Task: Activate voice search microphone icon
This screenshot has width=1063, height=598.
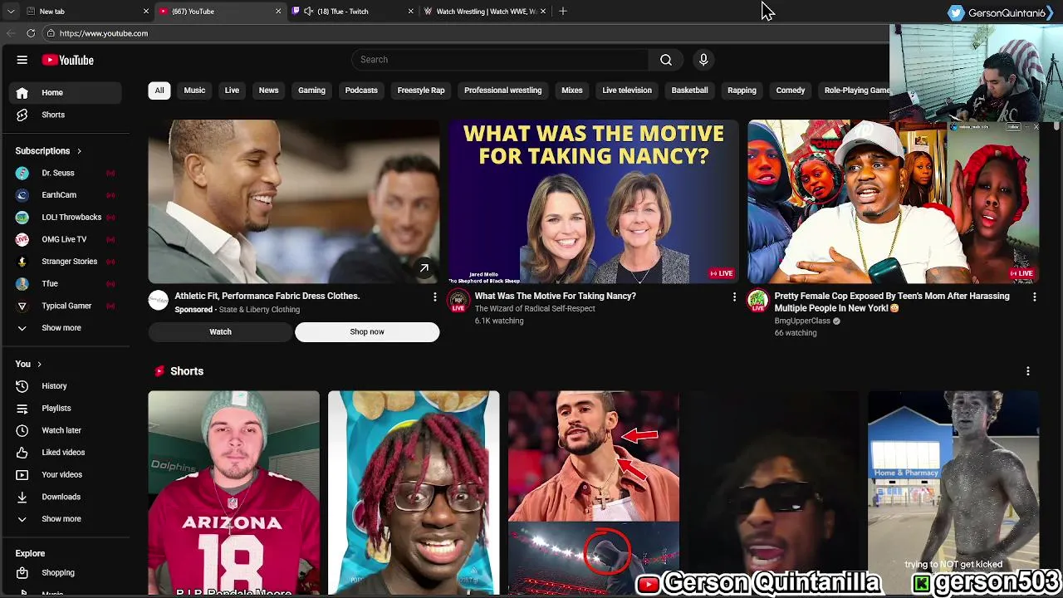Action: click(x=703, y=60)
